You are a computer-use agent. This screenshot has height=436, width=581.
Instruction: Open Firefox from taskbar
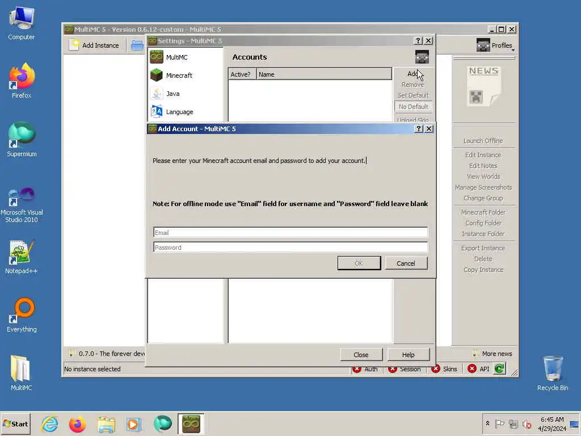click(77, 424)
